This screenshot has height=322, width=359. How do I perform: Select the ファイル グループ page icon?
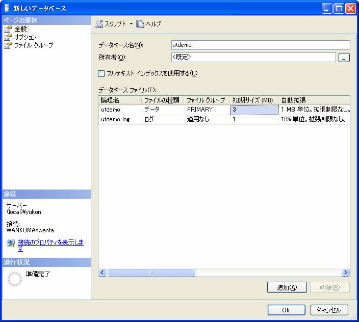tap(8, 45)
